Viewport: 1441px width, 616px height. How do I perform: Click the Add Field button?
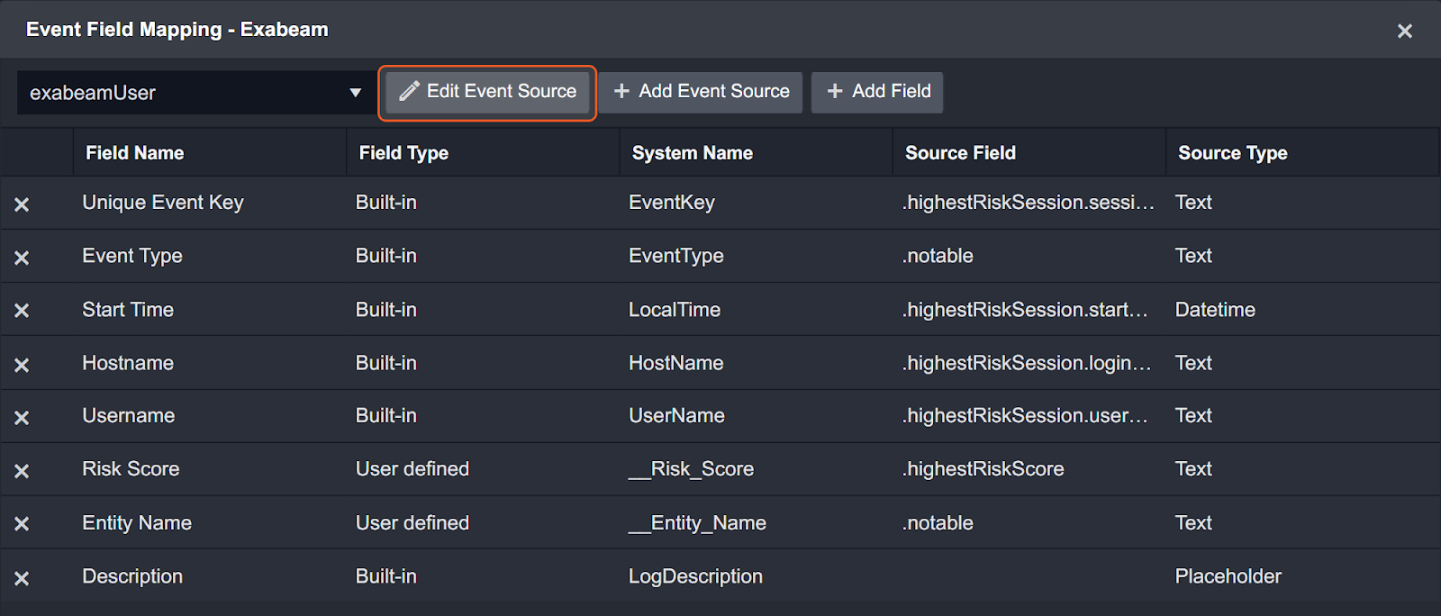pos(877,92)
